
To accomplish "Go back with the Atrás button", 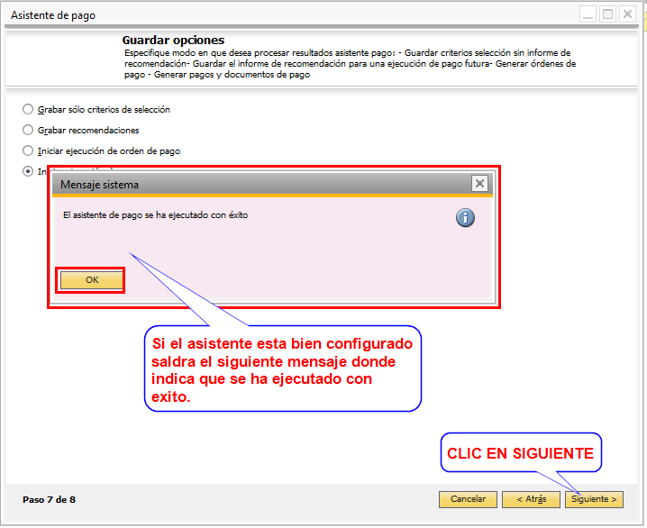I will tap(524, 499).
